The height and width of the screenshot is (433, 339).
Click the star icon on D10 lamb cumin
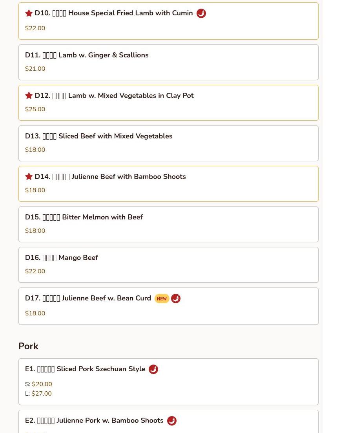pyautogui.click(x=29, y=13)
